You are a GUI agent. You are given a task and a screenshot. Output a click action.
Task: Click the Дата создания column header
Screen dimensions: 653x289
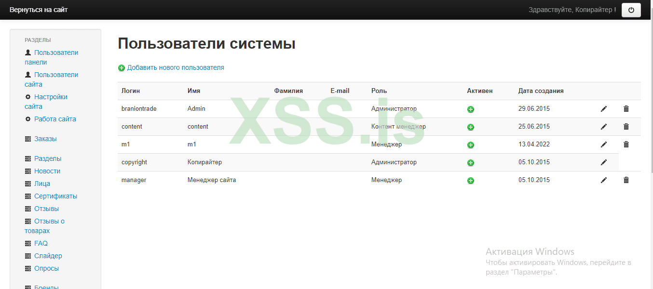point(541,91)
